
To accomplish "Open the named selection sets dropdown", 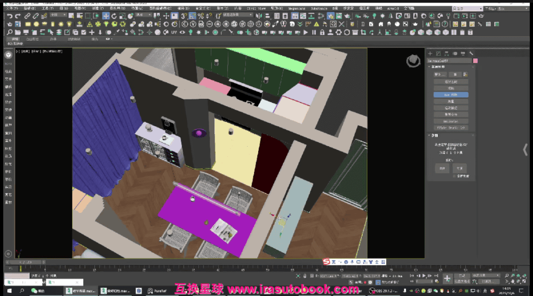I will [237, 15].
